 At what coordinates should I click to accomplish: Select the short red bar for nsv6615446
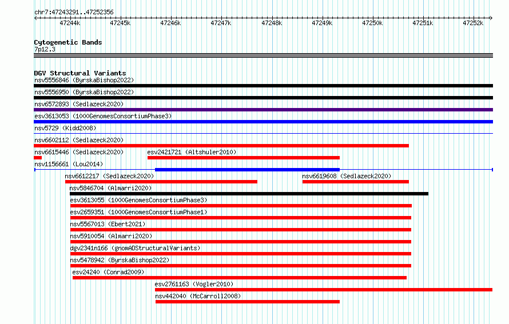(38, 158)
